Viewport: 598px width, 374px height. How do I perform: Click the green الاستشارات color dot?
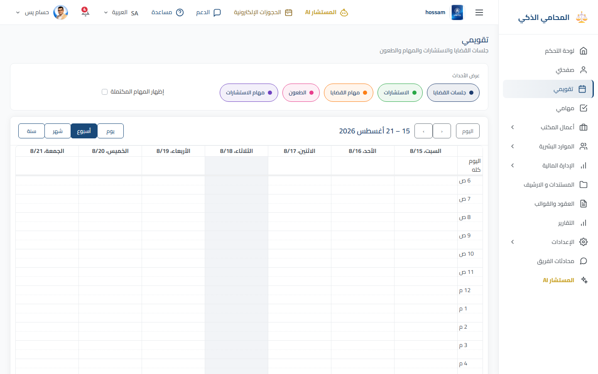(x=414, y=93)
